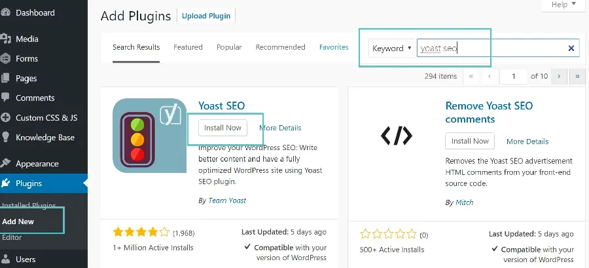
Task: Click Install Now for Yoast SEO
Action: tap(223, 128)
